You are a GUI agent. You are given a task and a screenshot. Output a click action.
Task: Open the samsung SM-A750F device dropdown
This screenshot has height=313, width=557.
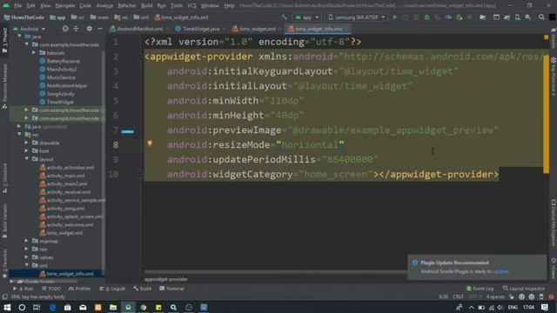tap(357, 17)
